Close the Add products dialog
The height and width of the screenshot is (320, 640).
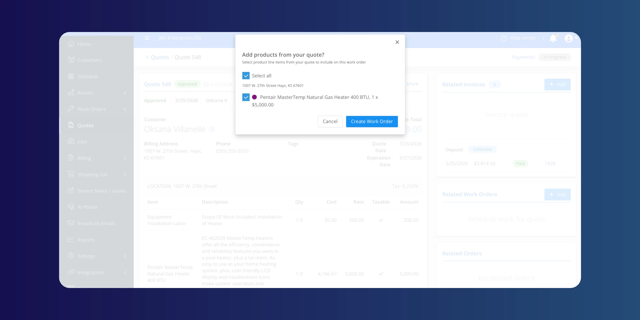click(397, 42)
